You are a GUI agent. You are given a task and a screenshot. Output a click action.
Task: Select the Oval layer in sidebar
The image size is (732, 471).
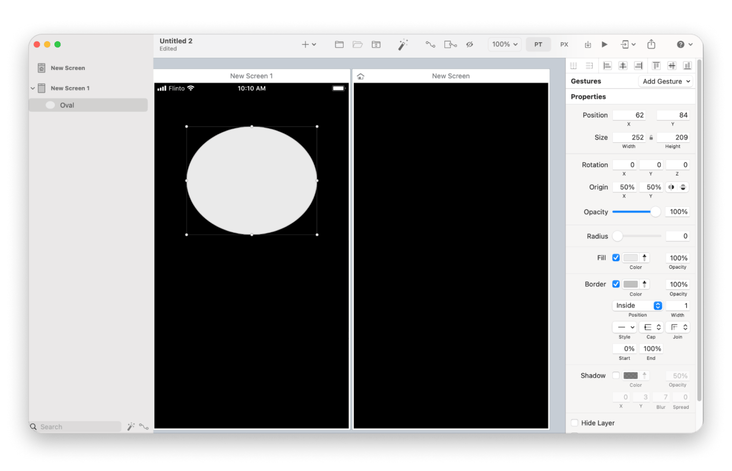pos(67,105)
